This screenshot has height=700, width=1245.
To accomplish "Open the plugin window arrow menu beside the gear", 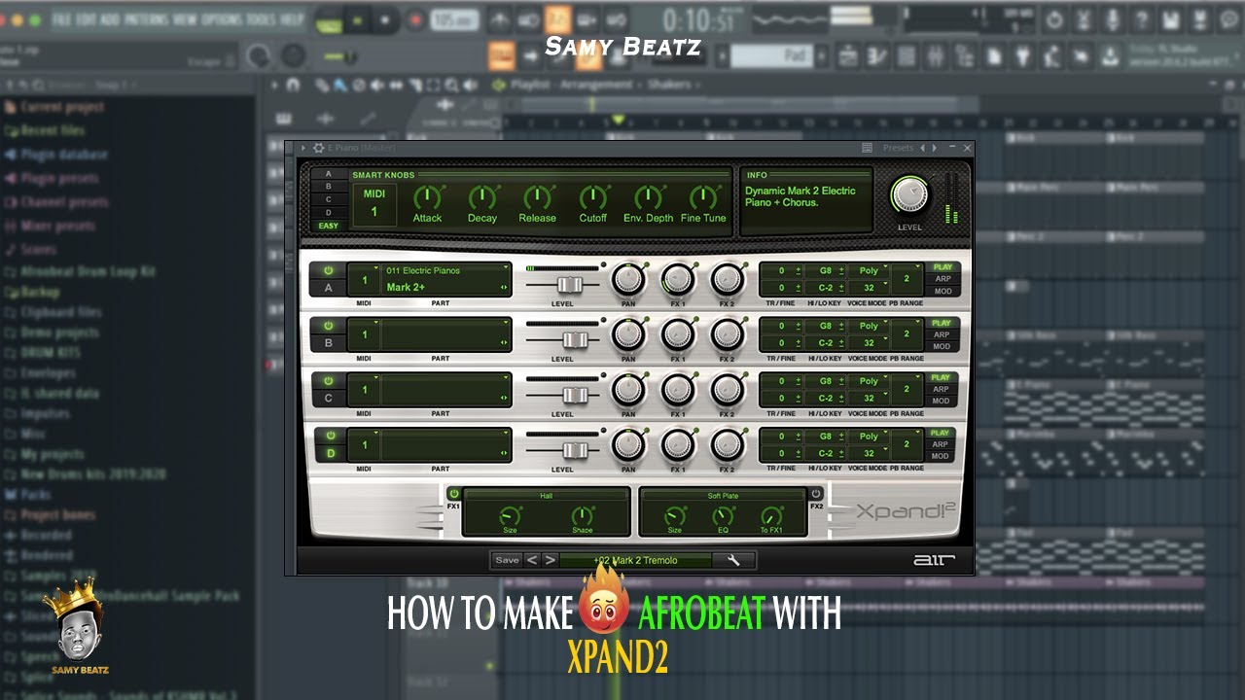I will click(303, 148).
